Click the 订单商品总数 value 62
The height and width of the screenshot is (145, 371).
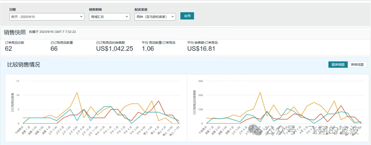point(9,49)
